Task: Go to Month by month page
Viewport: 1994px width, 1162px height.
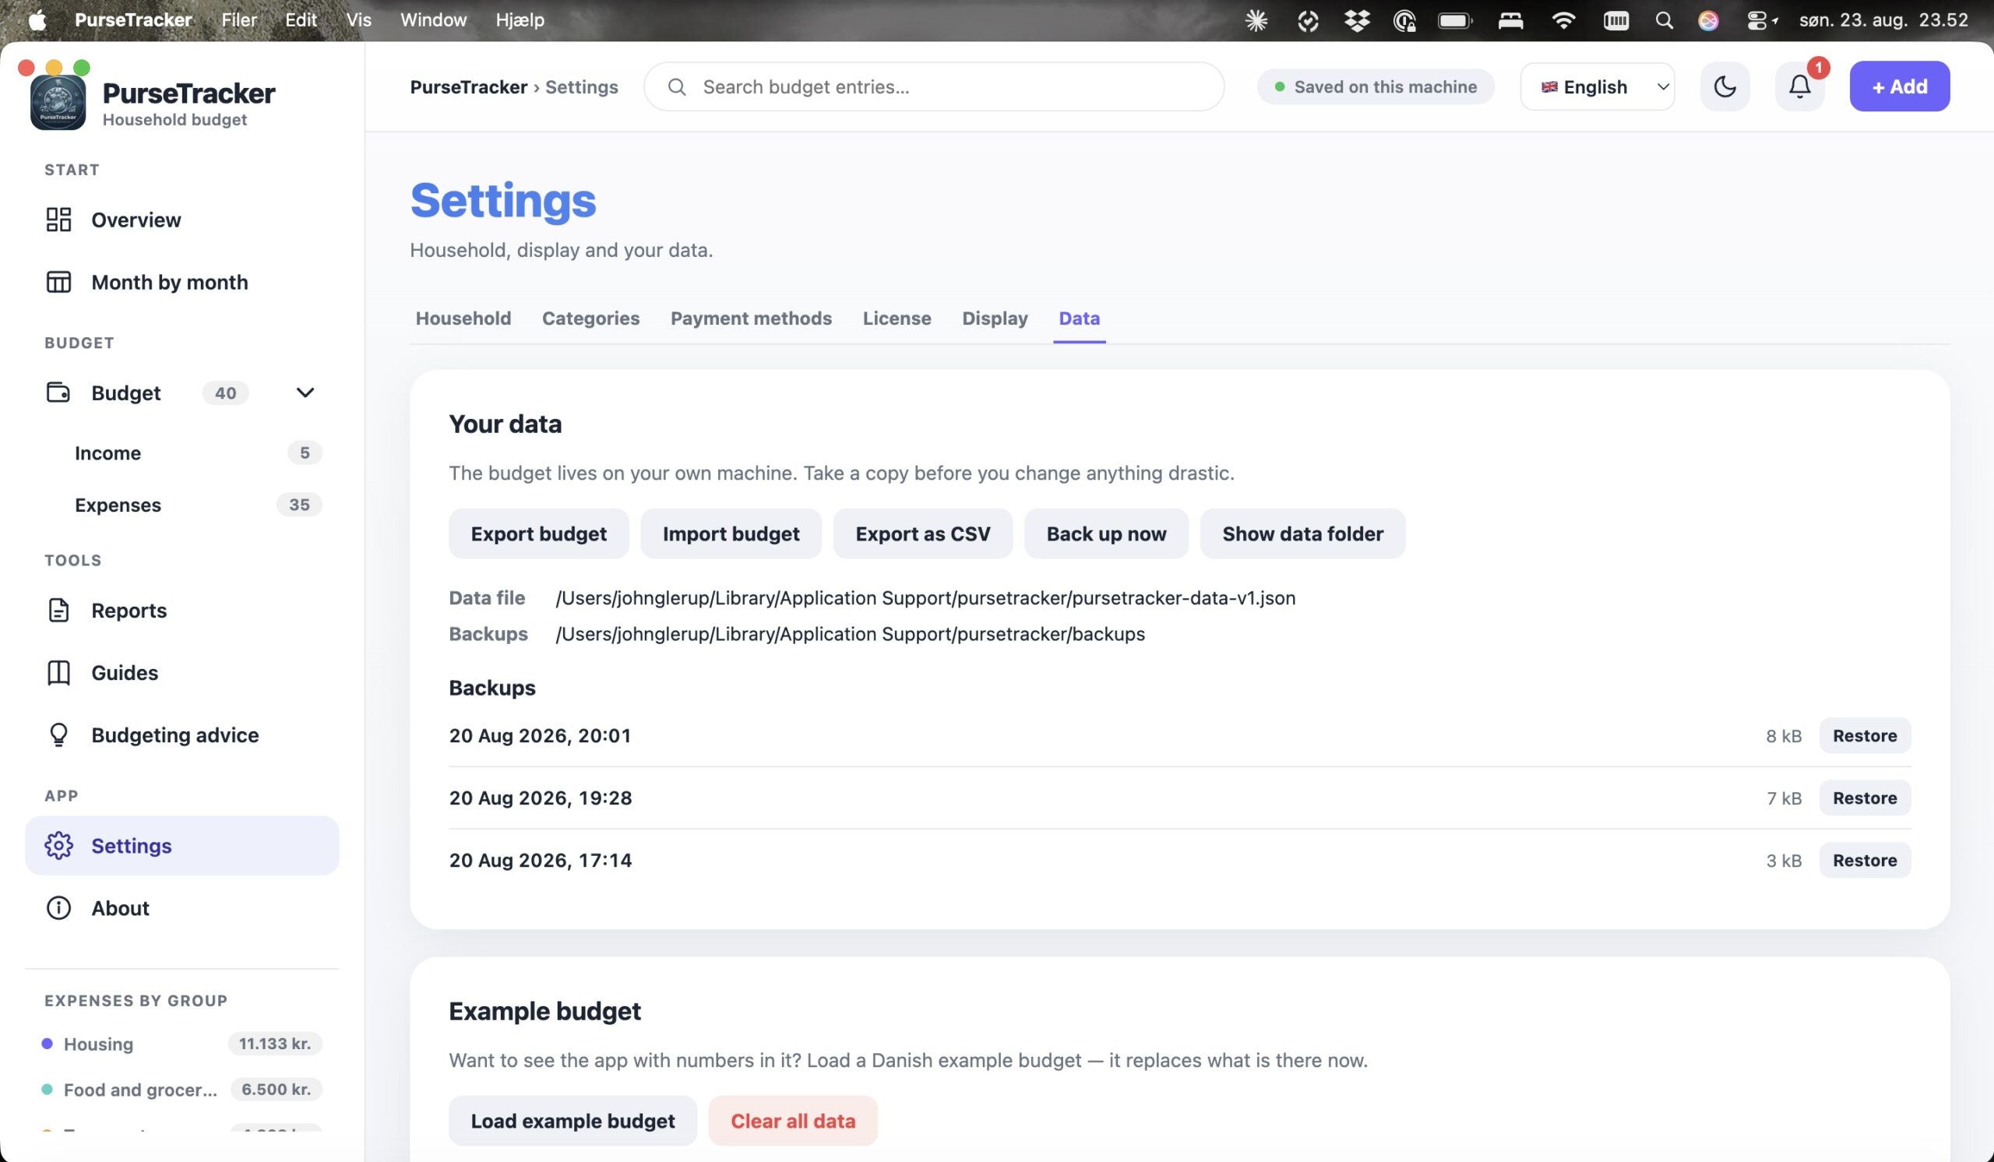Action: (182, 282)
